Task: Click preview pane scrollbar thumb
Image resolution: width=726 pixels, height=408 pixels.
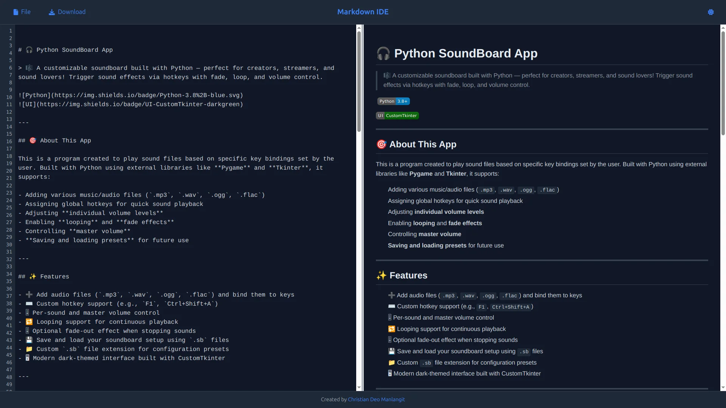Action: (723, 83)
